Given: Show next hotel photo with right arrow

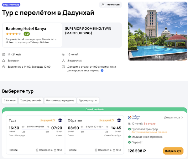Looking at the screenshot, I should tap(184, 31).
